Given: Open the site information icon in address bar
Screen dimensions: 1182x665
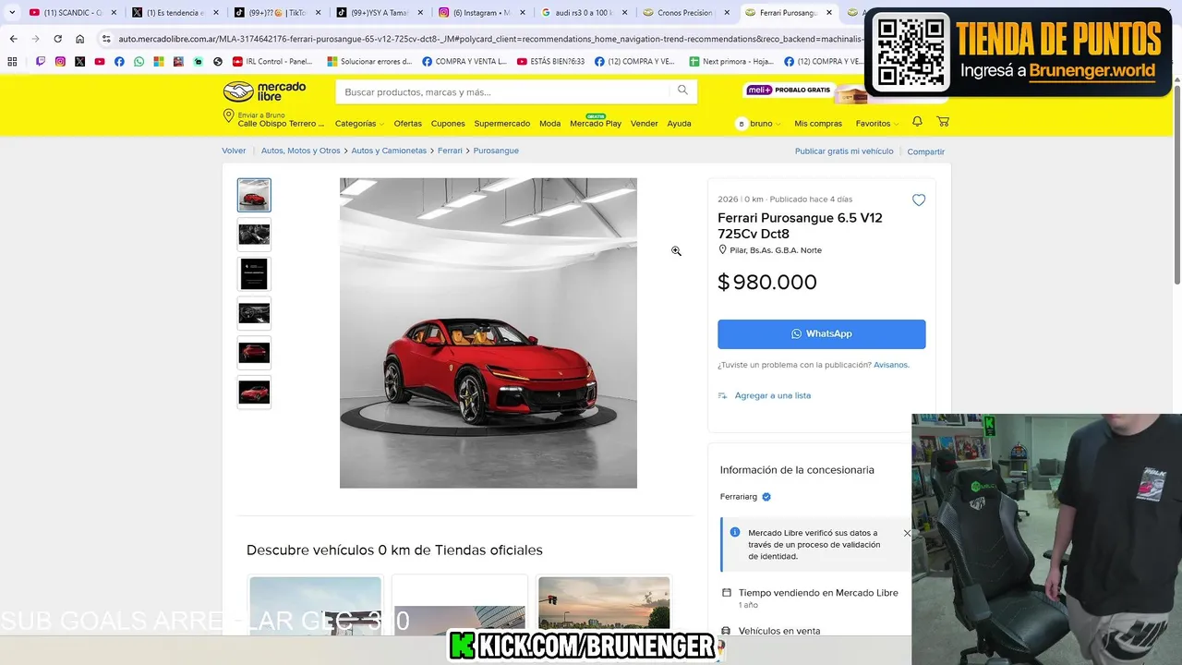Looking at the screenshot, I should pyautogui.click(x=106, y=39).
